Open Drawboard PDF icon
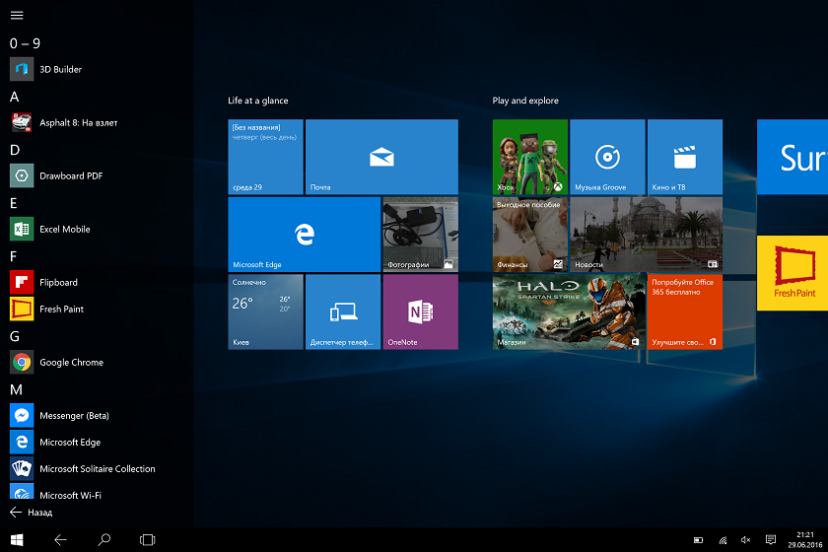Screen dimensions: 828x552 click(x=22, y=175)
